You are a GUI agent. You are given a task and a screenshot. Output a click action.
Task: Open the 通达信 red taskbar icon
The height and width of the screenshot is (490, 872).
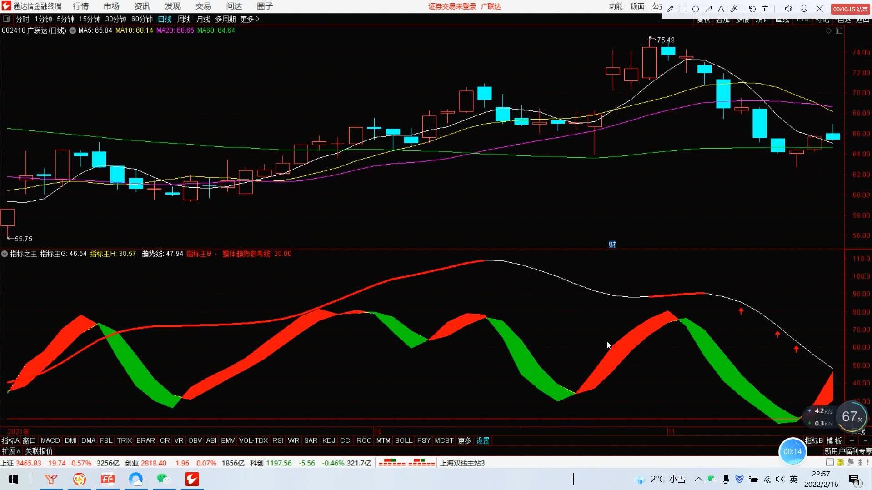pyautogui.click(x=192, y=479)
